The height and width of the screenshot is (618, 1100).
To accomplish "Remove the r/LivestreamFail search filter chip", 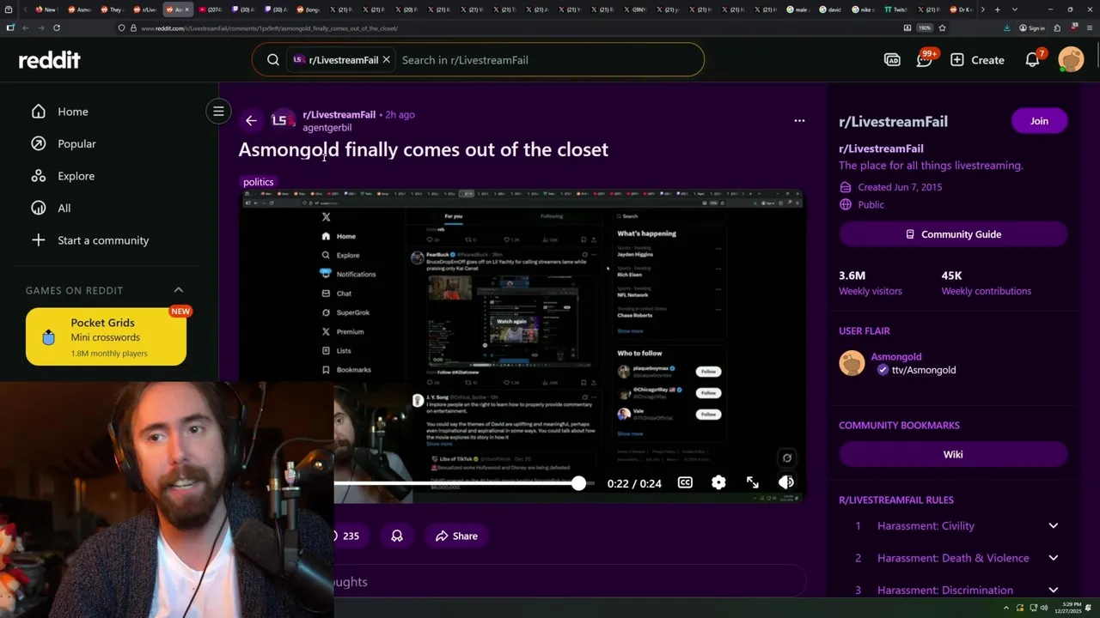I will click(386, 60).
